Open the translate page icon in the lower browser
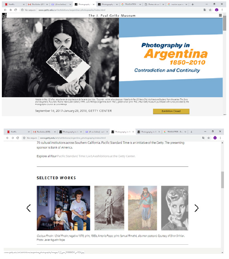Viewport: 229px width, 259px height. [x=203, y=138]
